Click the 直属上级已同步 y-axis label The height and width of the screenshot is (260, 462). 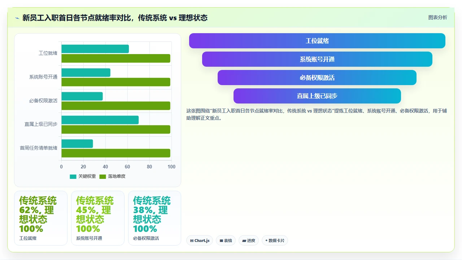coord(41,124)
